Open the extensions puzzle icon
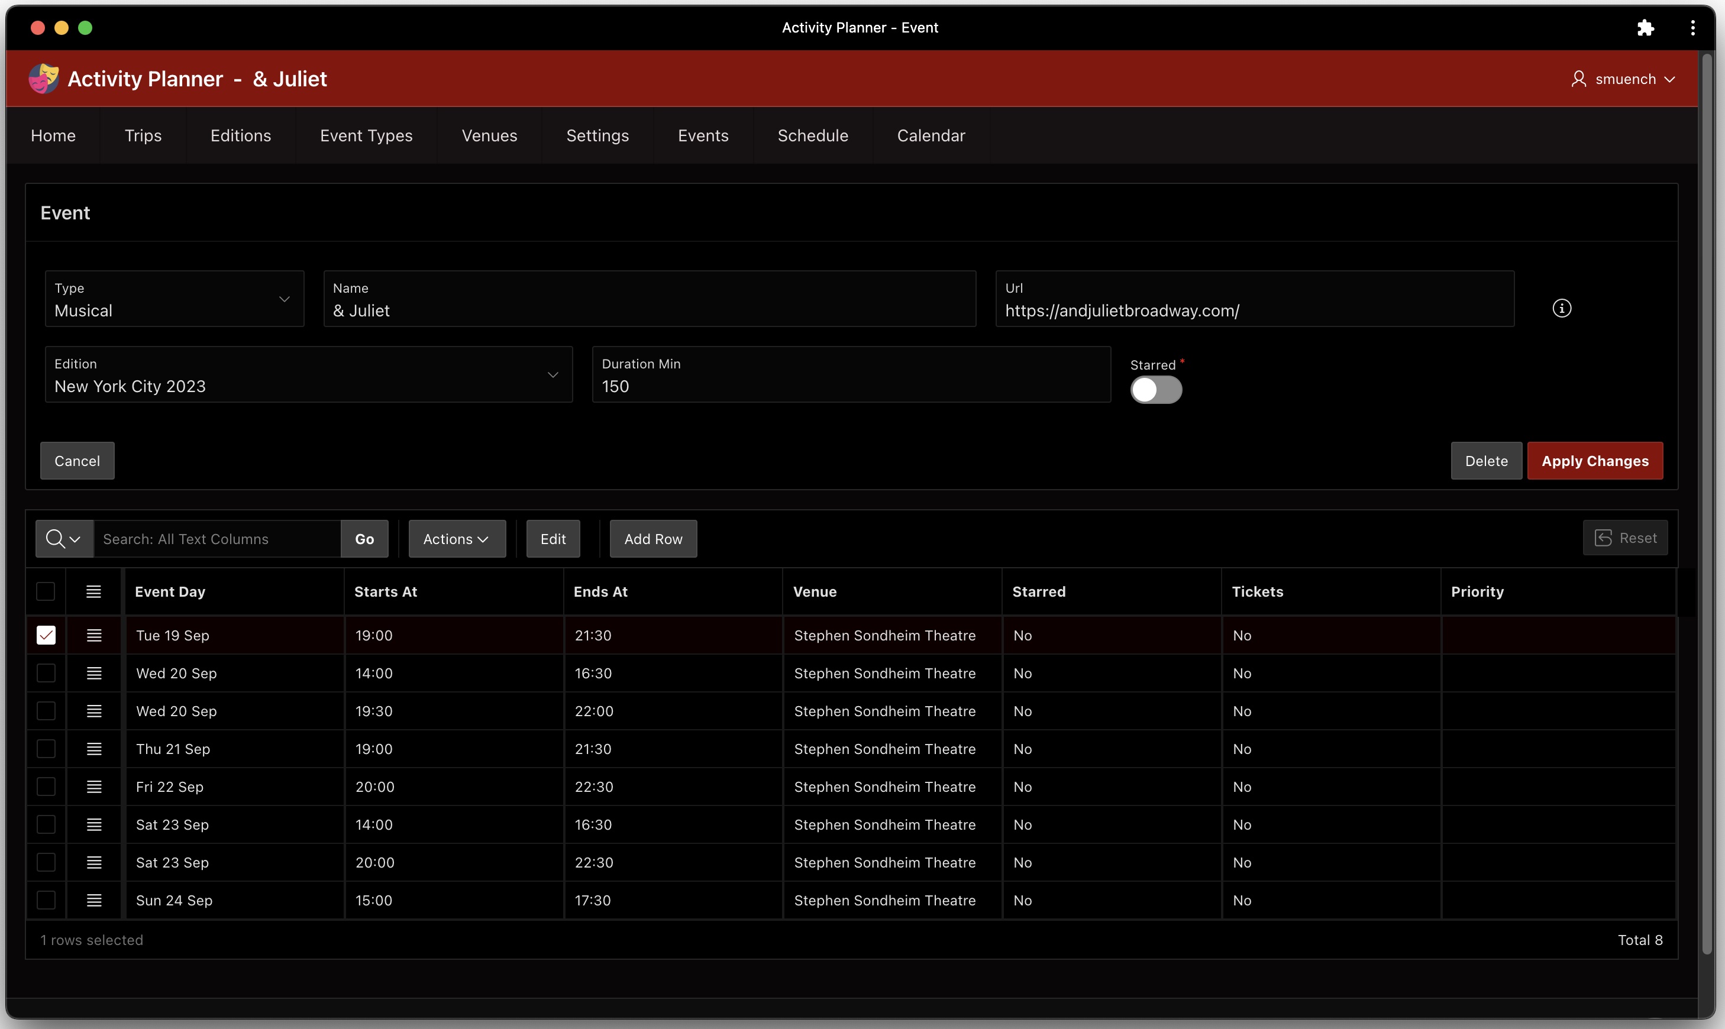This screenshot has height=1029, width=1725. (1645, 28)
